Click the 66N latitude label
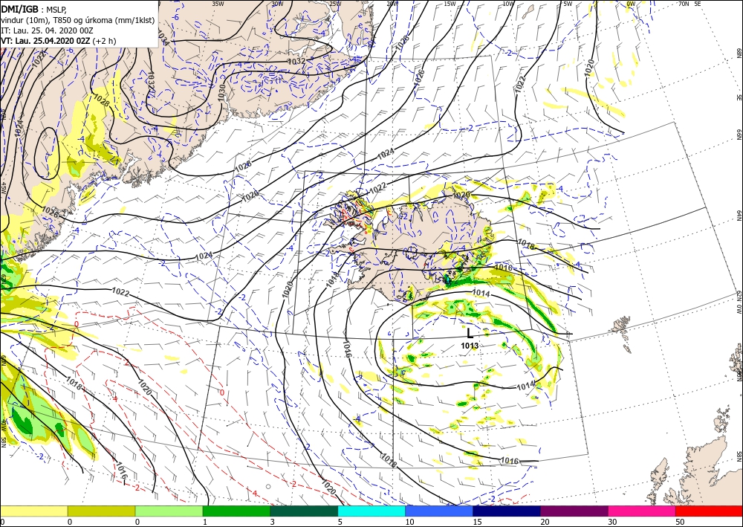This screenshot has height=527, width=743. coord(739,135)
